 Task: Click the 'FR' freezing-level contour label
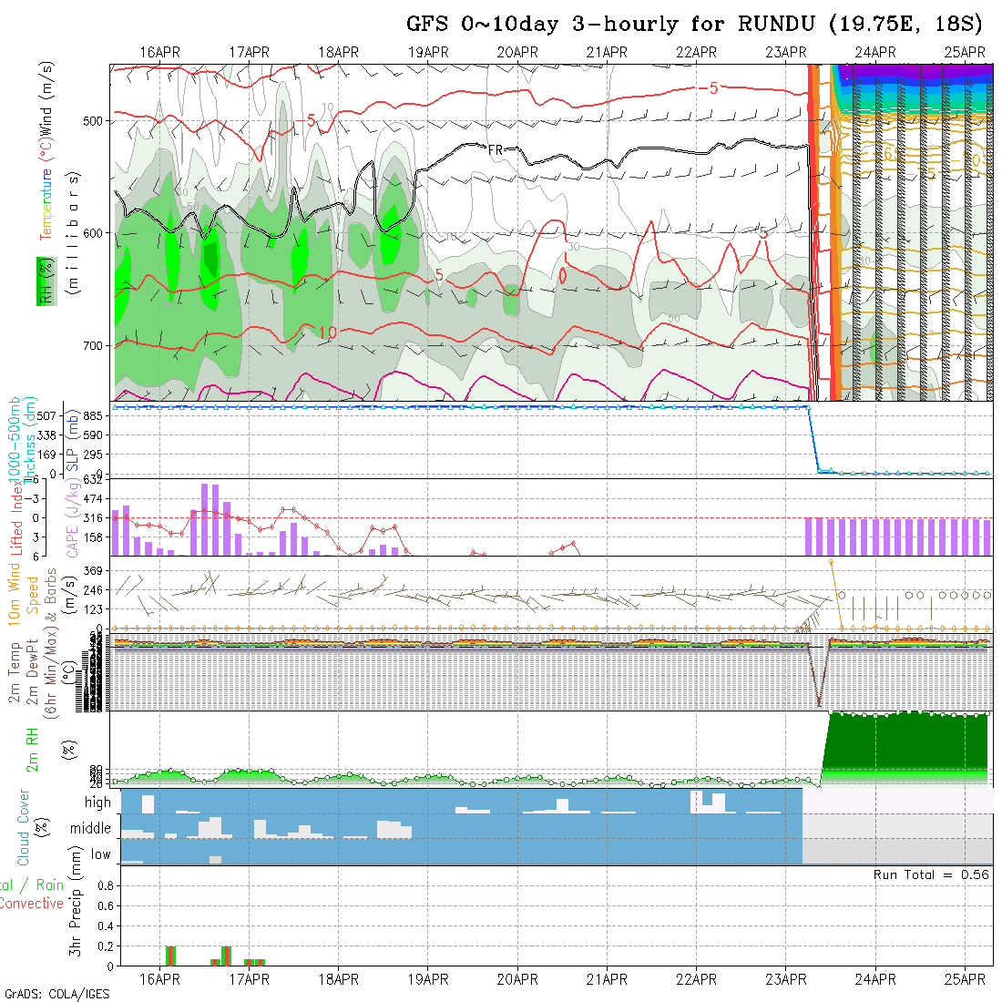(496, 151)
